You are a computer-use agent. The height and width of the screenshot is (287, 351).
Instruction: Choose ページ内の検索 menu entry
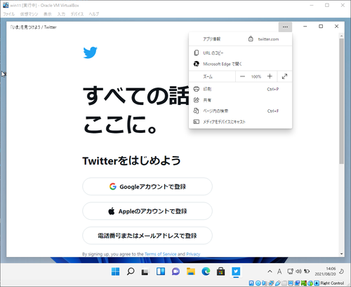(x=240, y=111)
